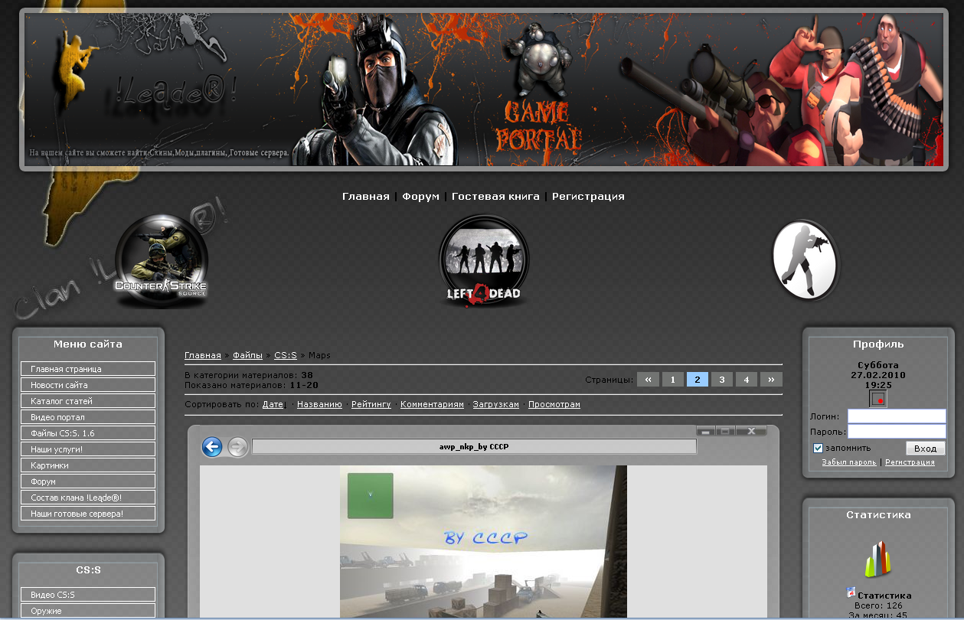Click the small icon beside Статистика label
Screen dimensions: 964x620
coord(851,592)
